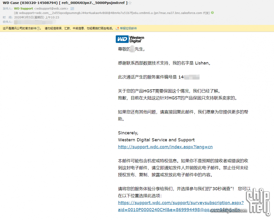
Task: Open sender contact card icon
Action: tap(72, 9)
